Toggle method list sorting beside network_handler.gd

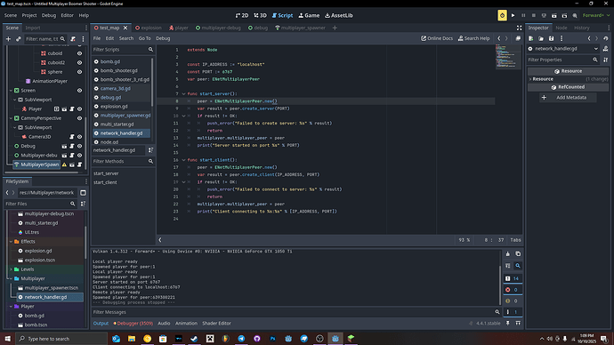point(150,150)
